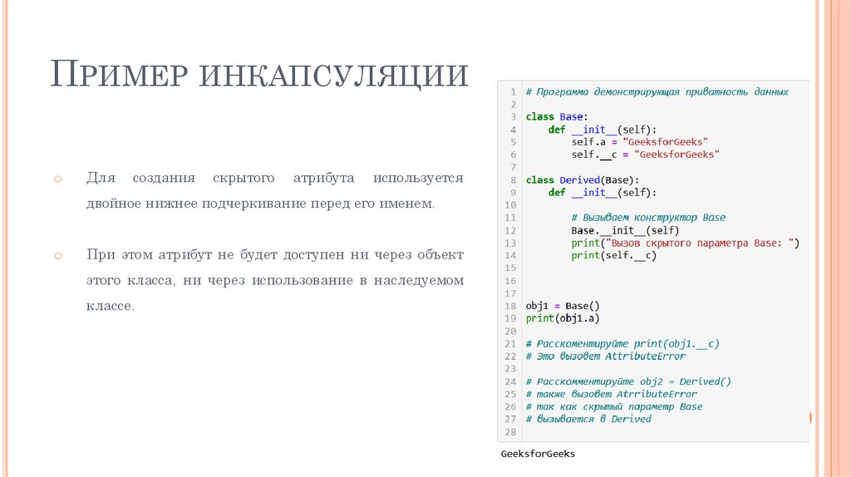The image size is (851, 477).
Task: Click "def __init__(self):" on code line 9
Action: point(603,193)
